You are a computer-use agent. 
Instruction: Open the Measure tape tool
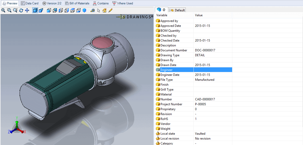tap(92, 10)
